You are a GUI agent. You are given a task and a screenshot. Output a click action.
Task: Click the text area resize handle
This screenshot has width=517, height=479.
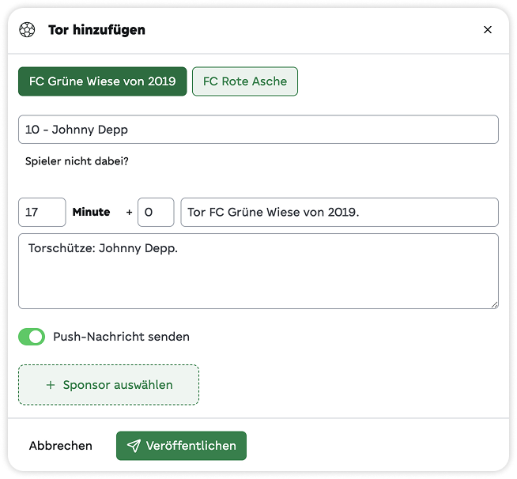pyautogui.click(x=494, y=304)
